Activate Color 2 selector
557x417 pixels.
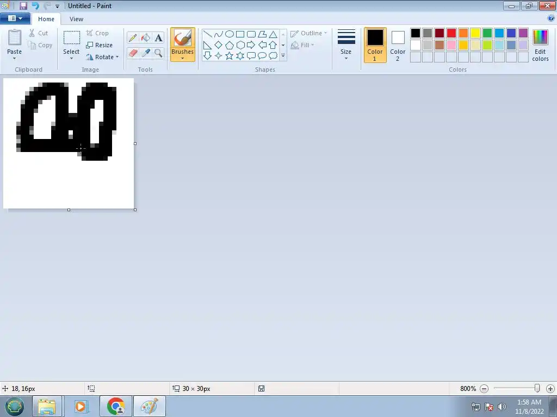(398, 45)
